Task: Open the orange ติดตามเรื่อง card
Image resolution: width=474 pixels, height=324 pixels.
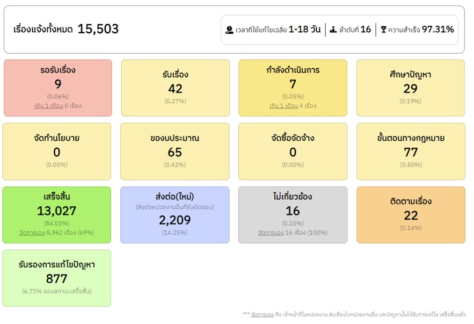Action: (x=411, y=214)
